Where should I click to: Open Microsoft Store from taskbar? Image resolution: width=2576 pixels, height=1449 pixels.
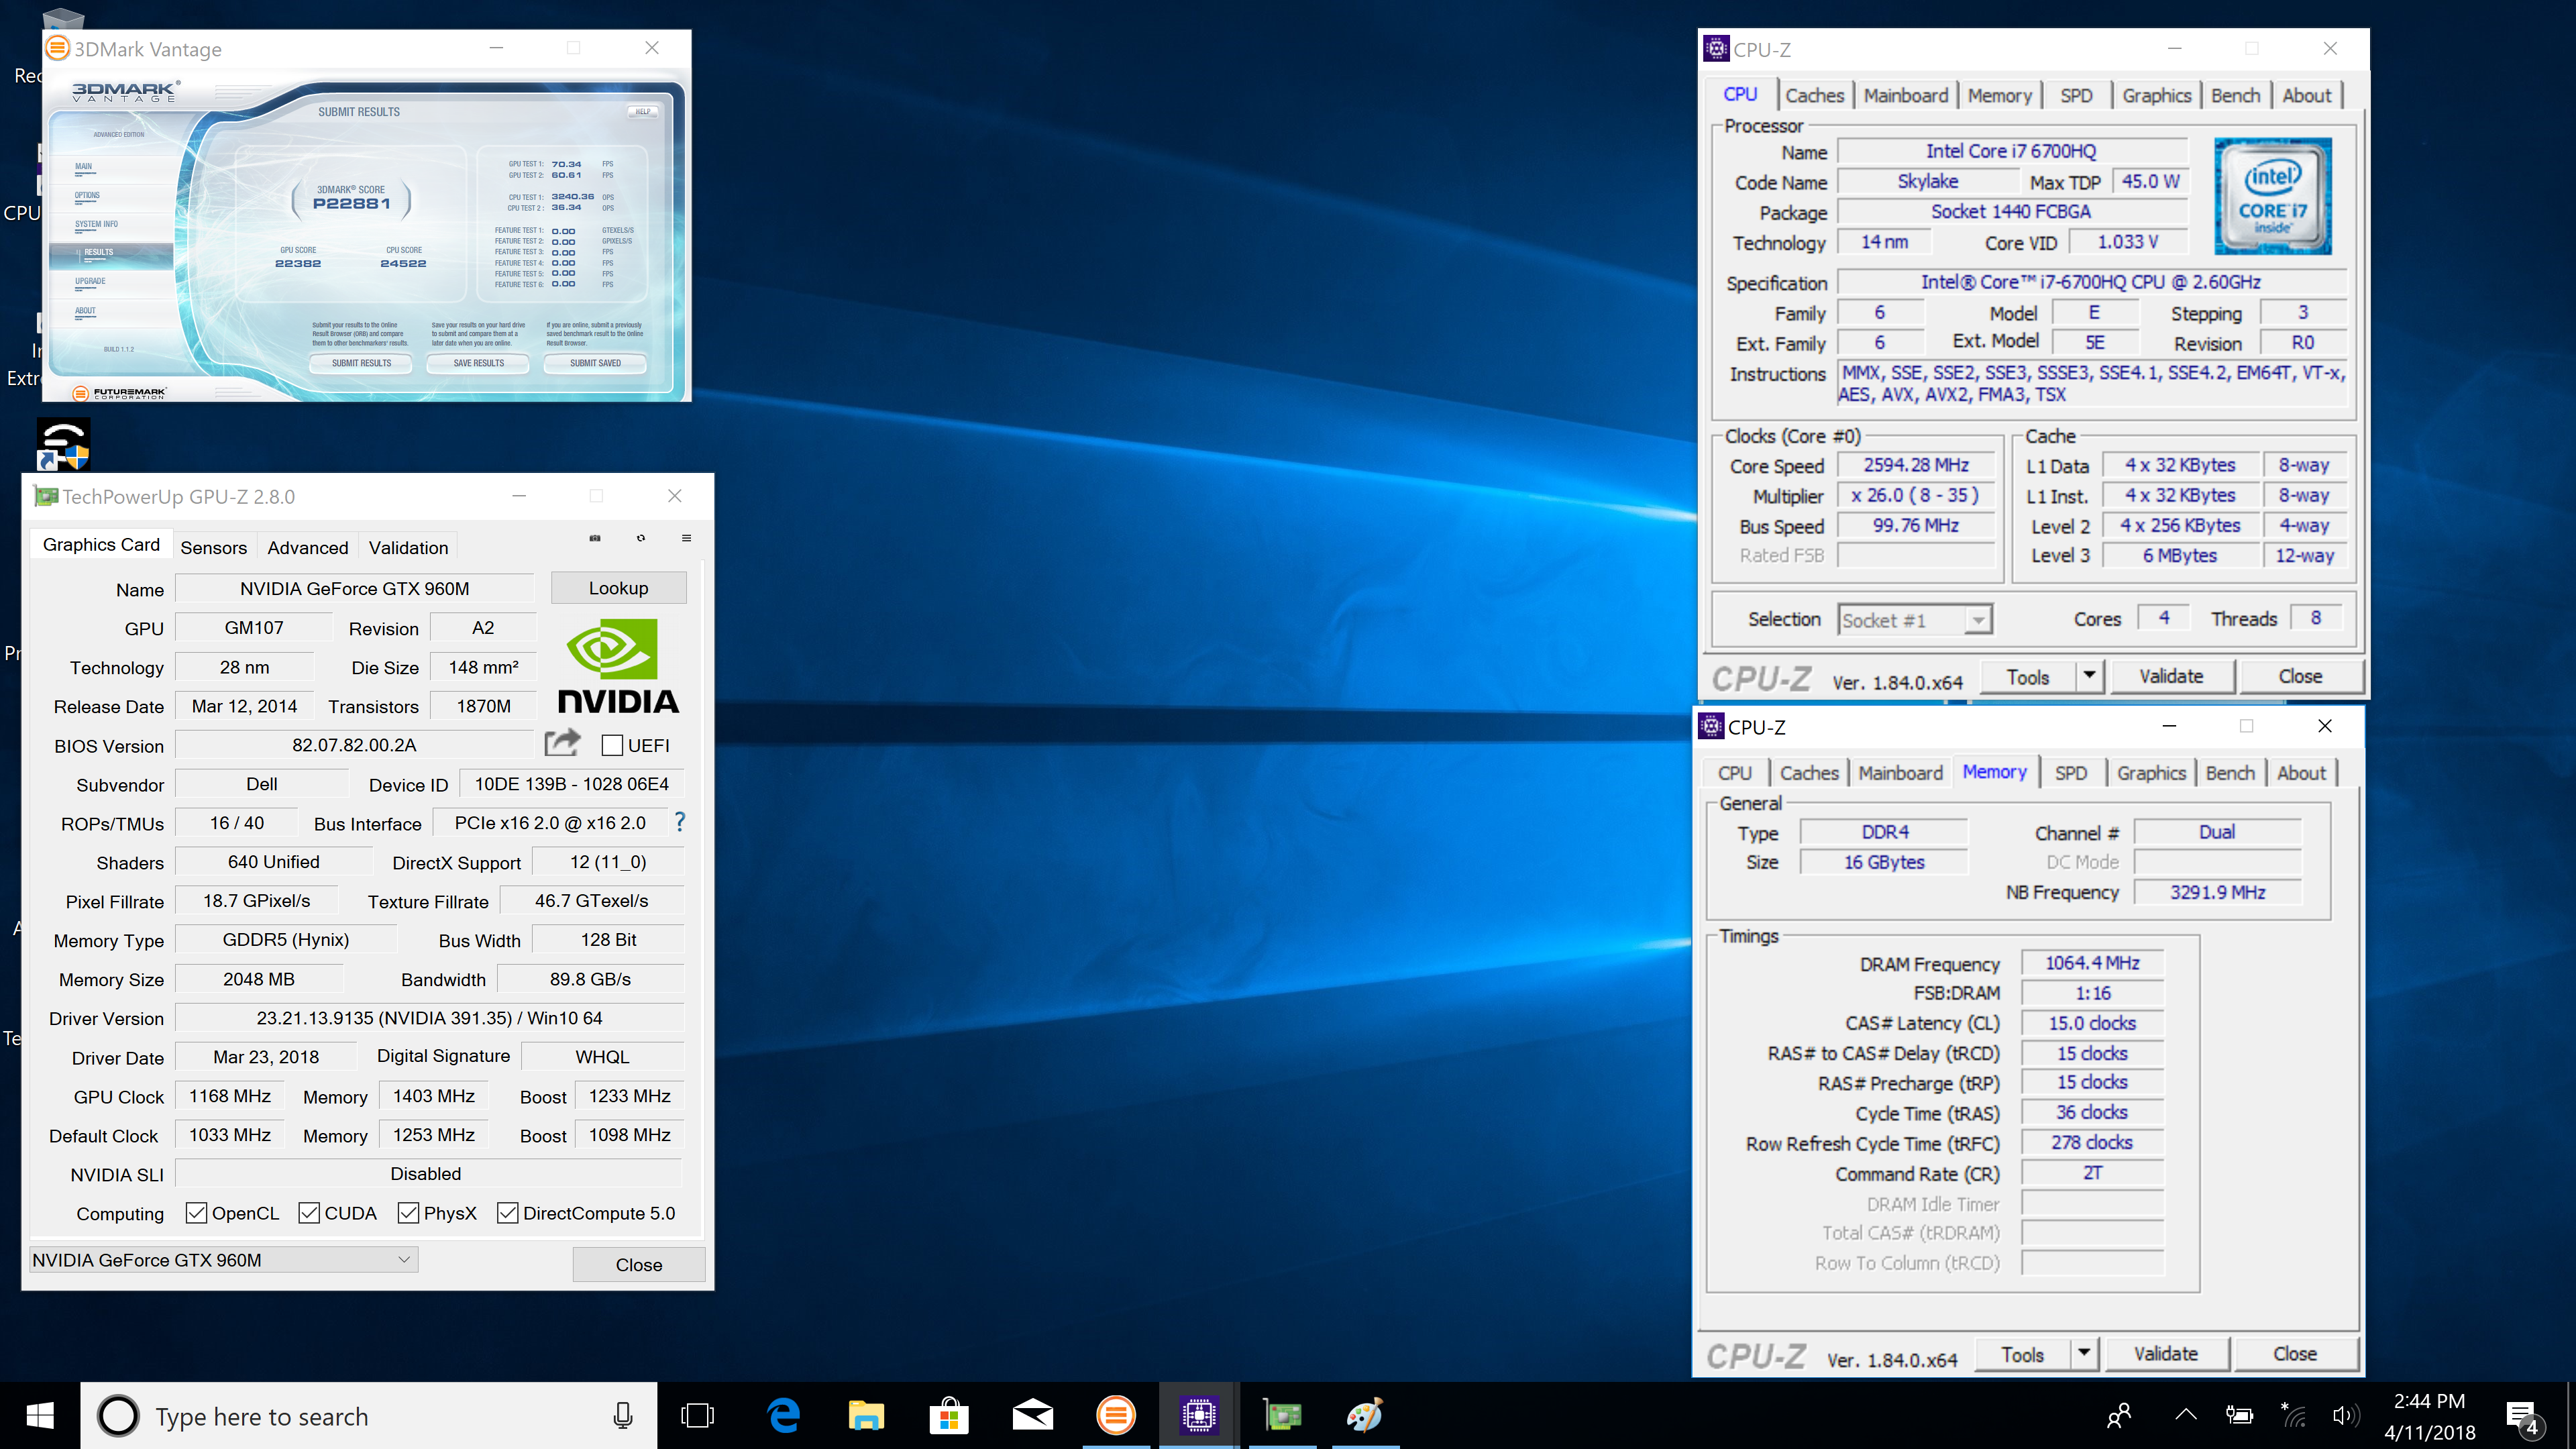[x=949, y=1415]
